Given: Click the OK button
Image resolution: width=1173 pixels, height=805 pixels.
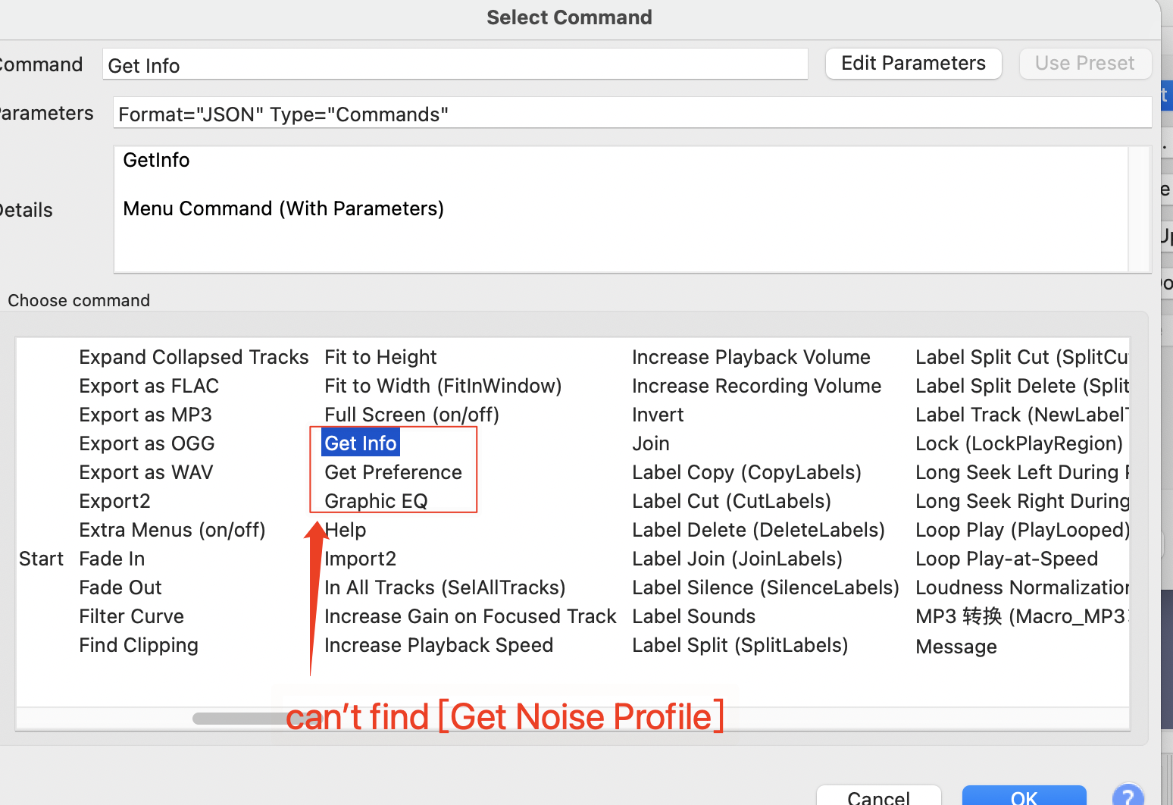Looking at the screenshot, I should coord(1024,796).
